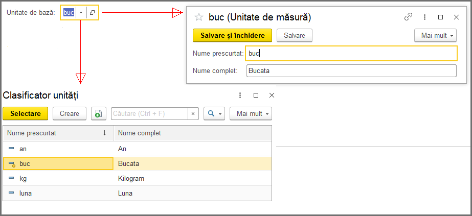This screenshot has height=216, width=472.
Task: Click the Salvare button
Action: 295,35
